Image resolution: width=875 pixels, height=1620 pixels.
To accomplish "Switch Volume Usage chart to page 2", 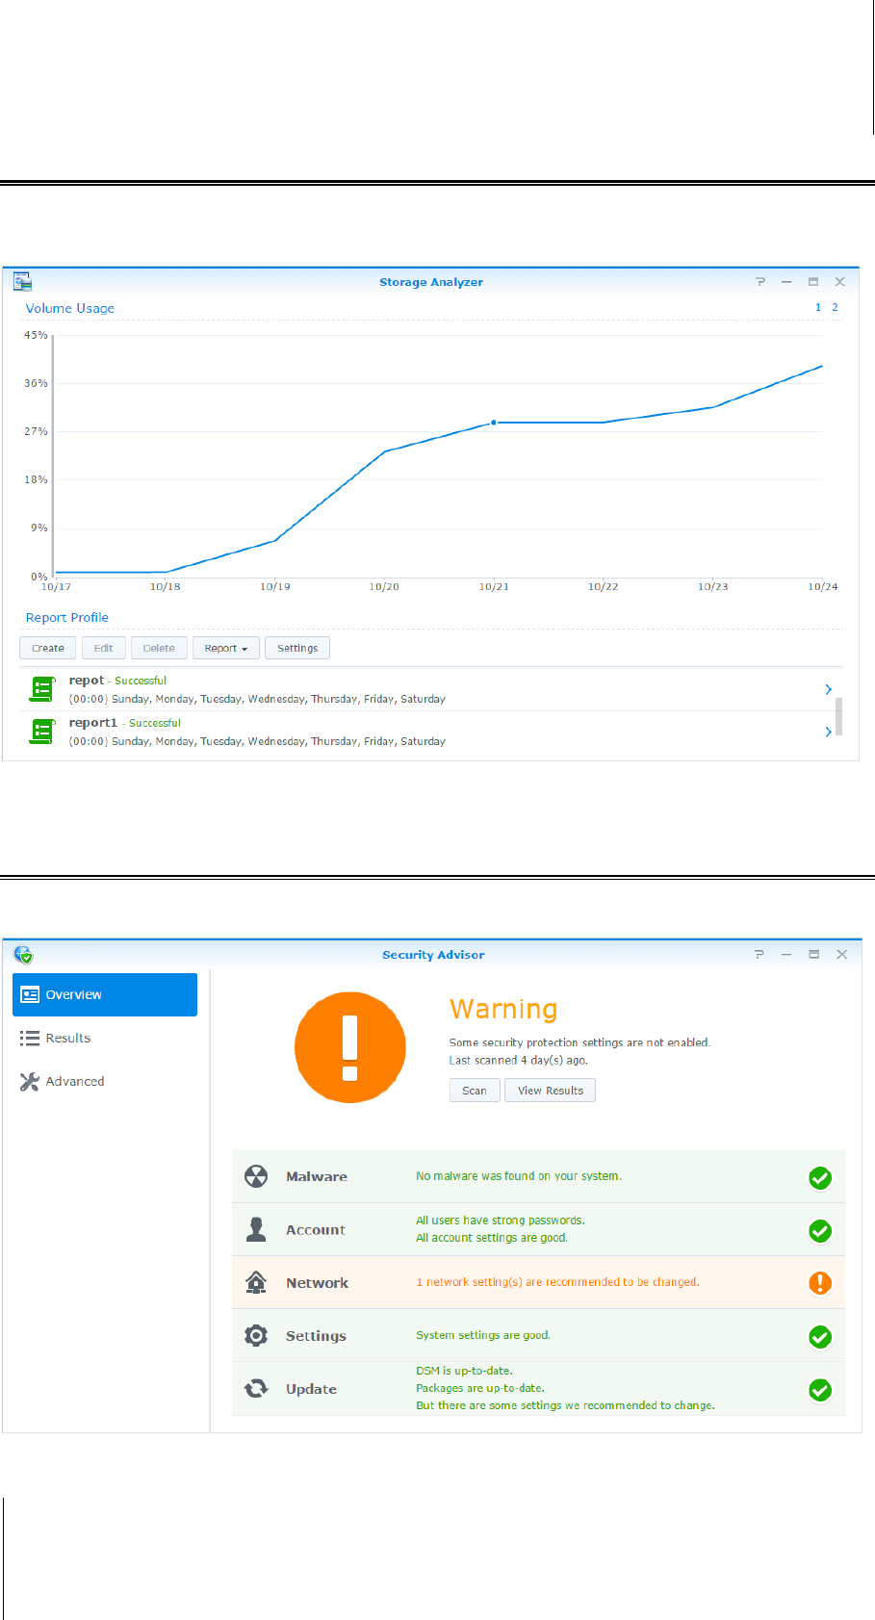I will (x=835, y=308).
